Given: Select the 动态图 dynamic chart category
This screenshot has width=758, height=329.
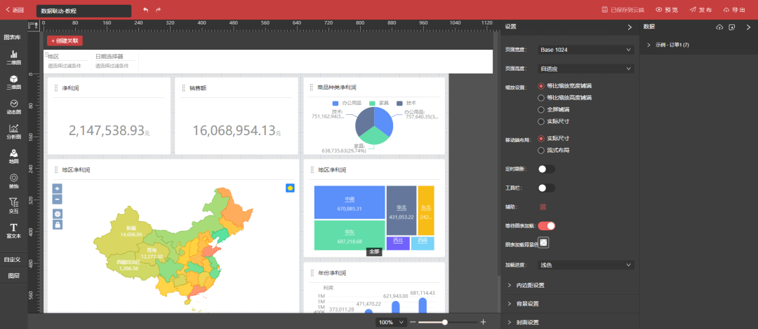Looking at the screenshot, I should click(13, 106).
